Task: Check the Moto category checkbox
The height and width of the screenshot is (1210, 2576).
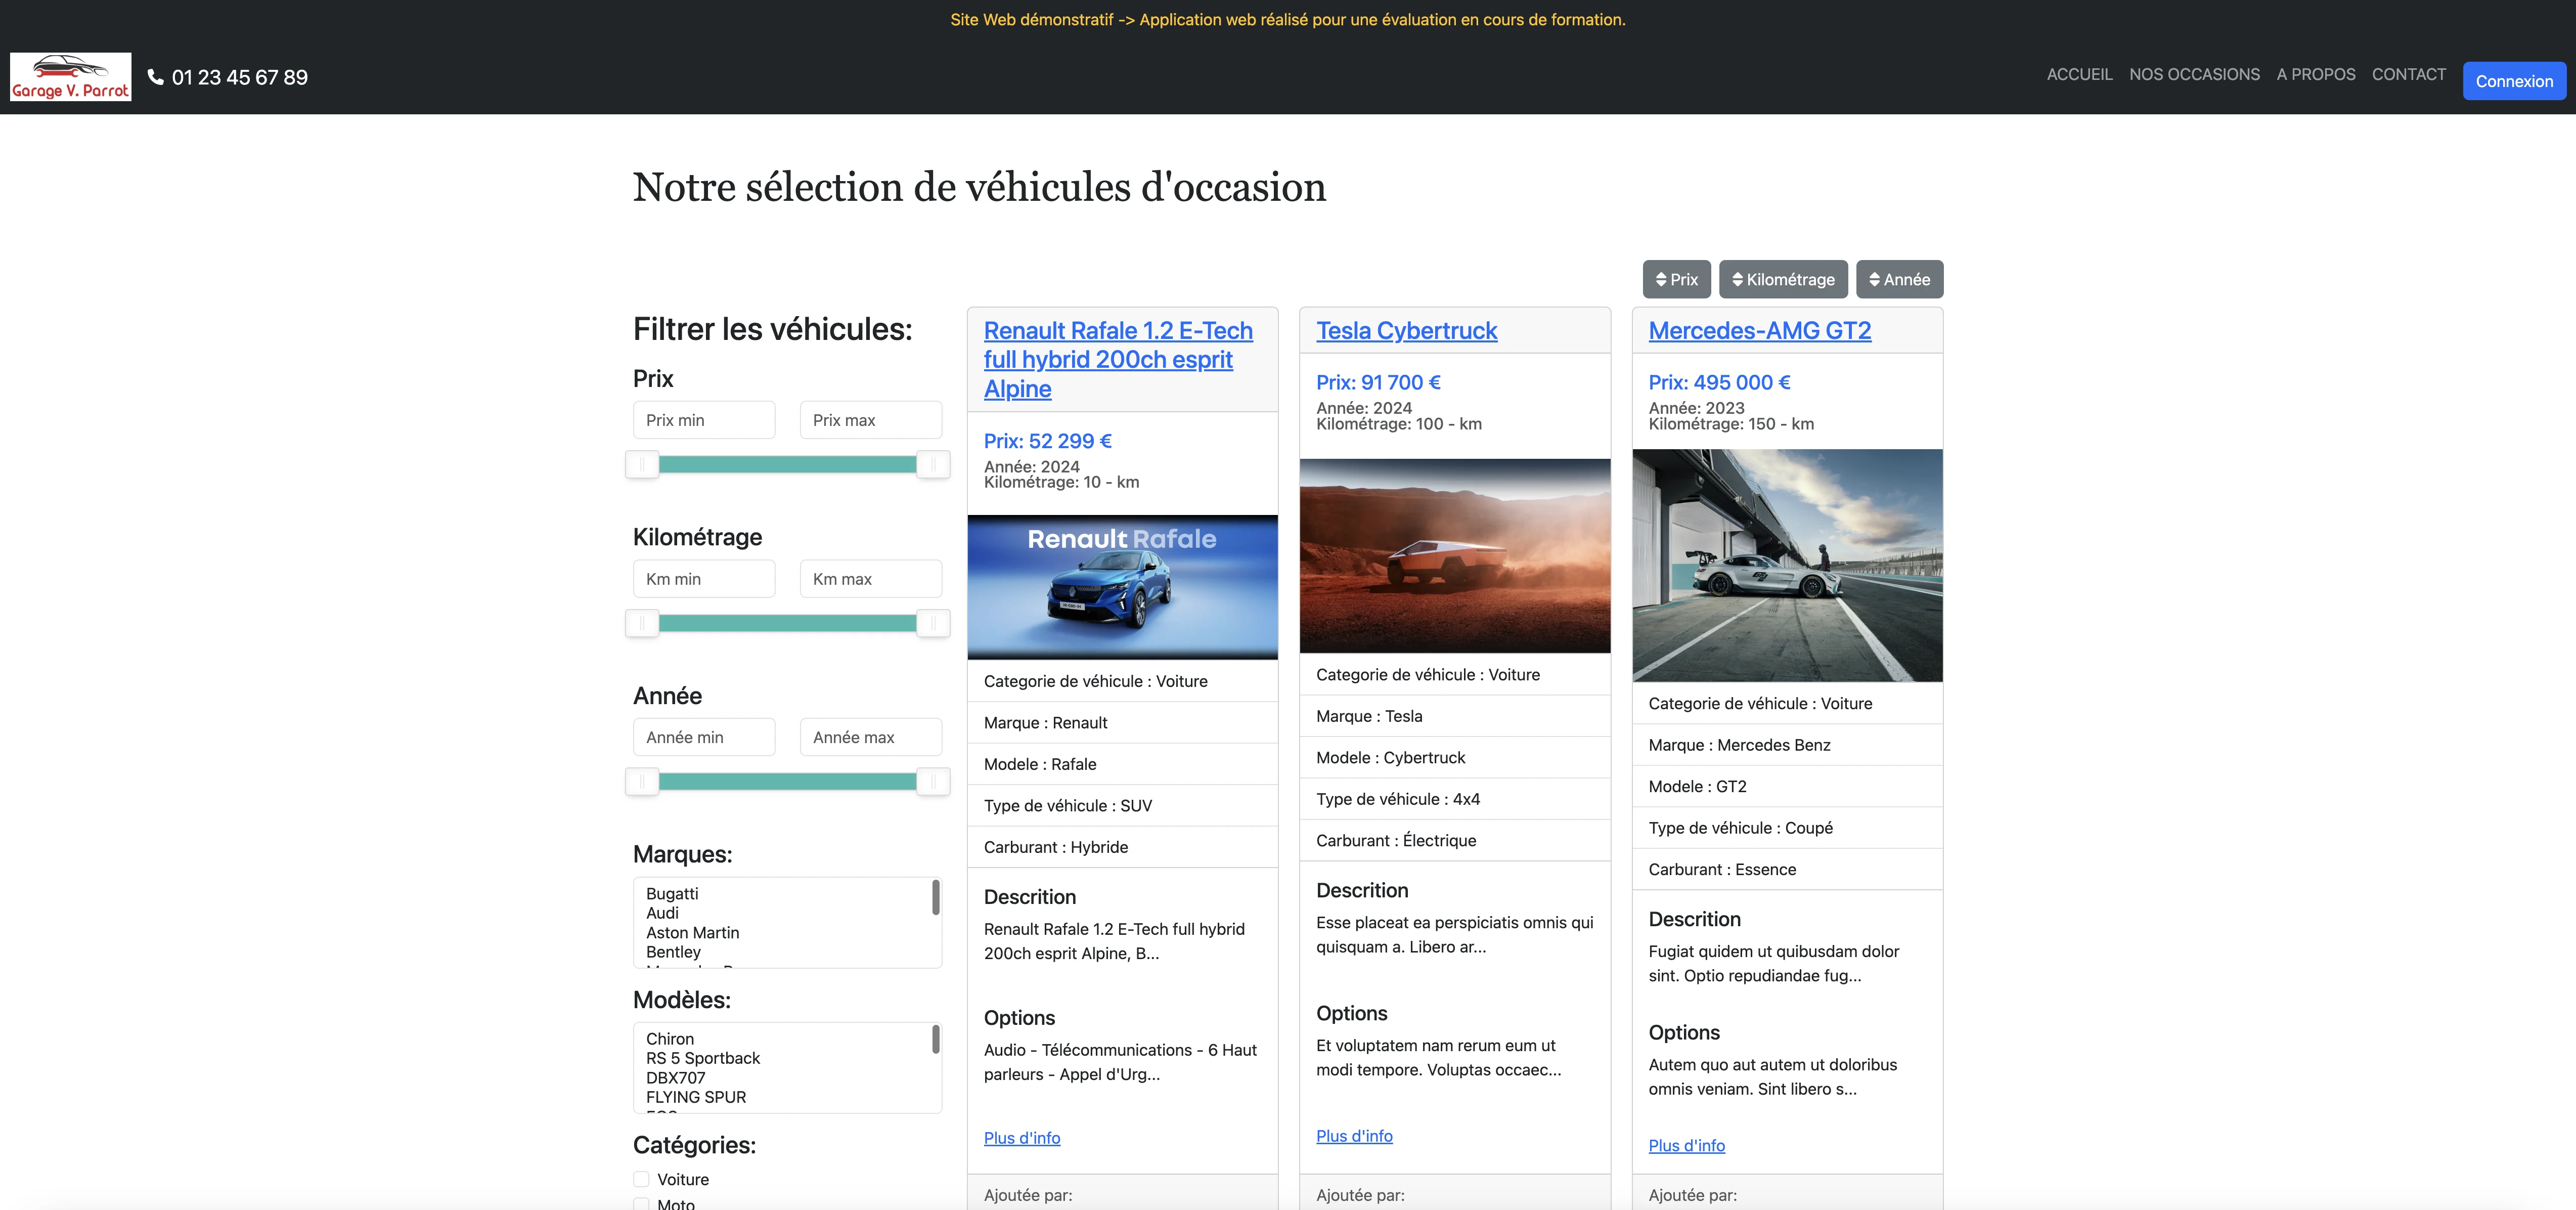Action: click(641, 1203)
